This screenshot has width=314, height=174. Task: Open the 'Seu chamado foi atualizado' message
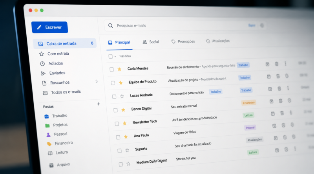pyautogui.click(x=193, y=145)
